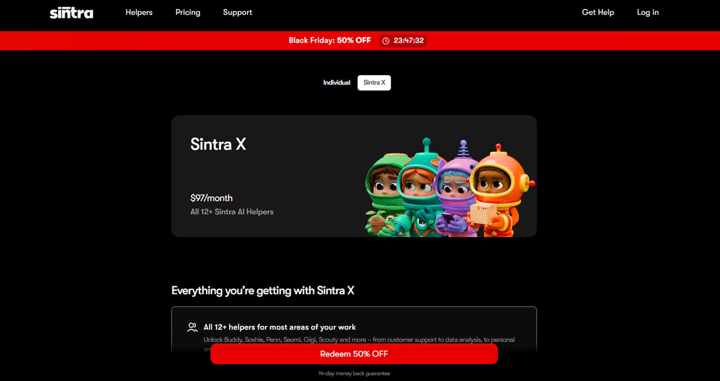Click the Sintra logo

[x=71, y=12]
